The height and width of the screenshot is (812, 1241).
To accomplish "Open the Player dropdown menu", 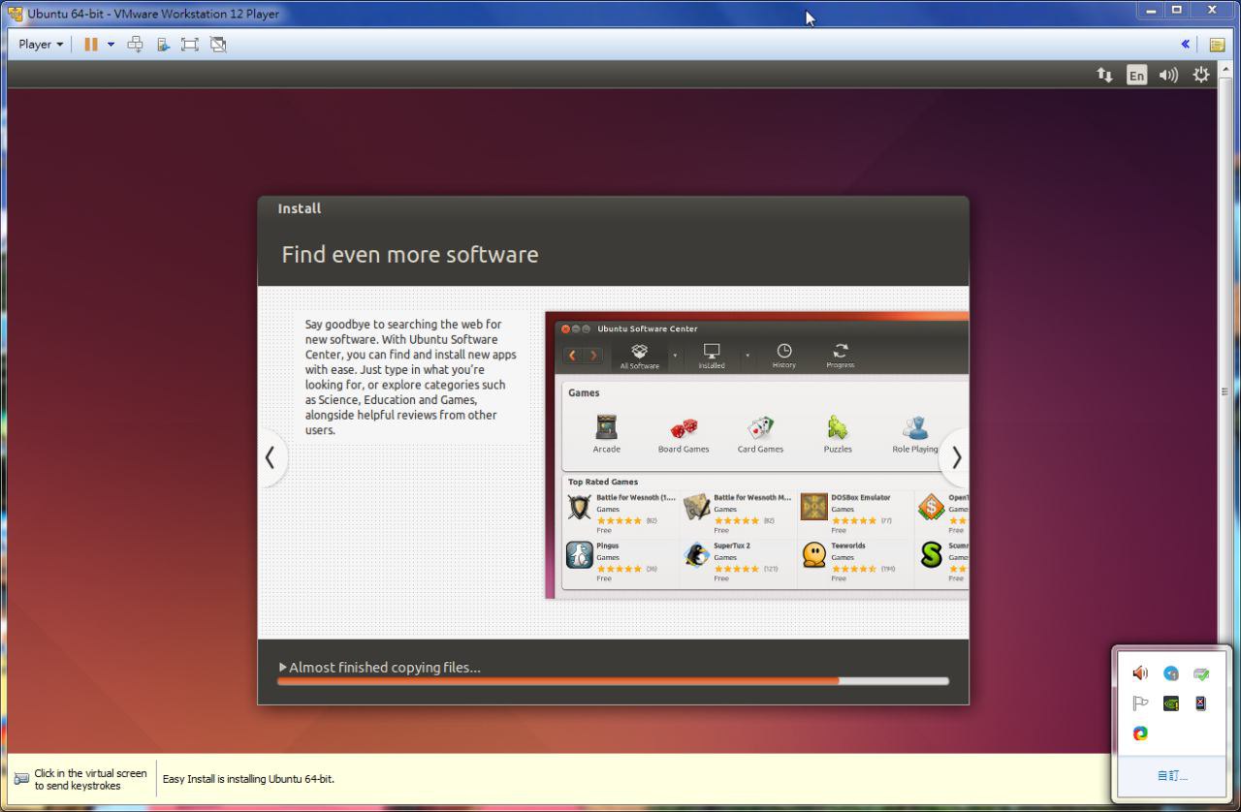I will pyautogui.click(x=41, y=45).
